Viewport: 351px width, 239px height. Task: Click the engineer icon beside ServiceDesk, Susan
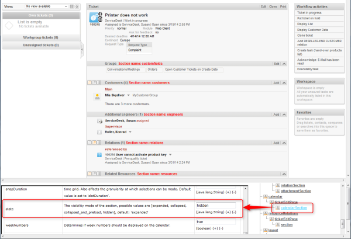pyautogui.click(x=99, y=121)
